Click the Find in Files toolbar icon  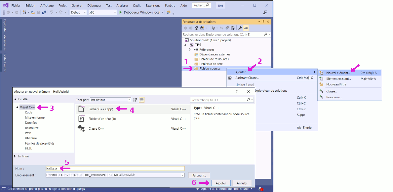[169, 12]
